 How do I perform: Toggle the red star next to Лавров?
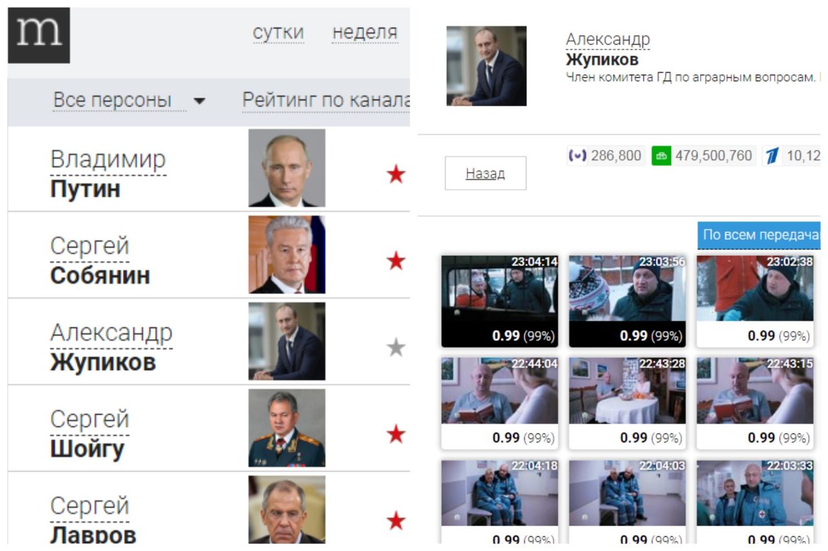click(x=396, y=521)
